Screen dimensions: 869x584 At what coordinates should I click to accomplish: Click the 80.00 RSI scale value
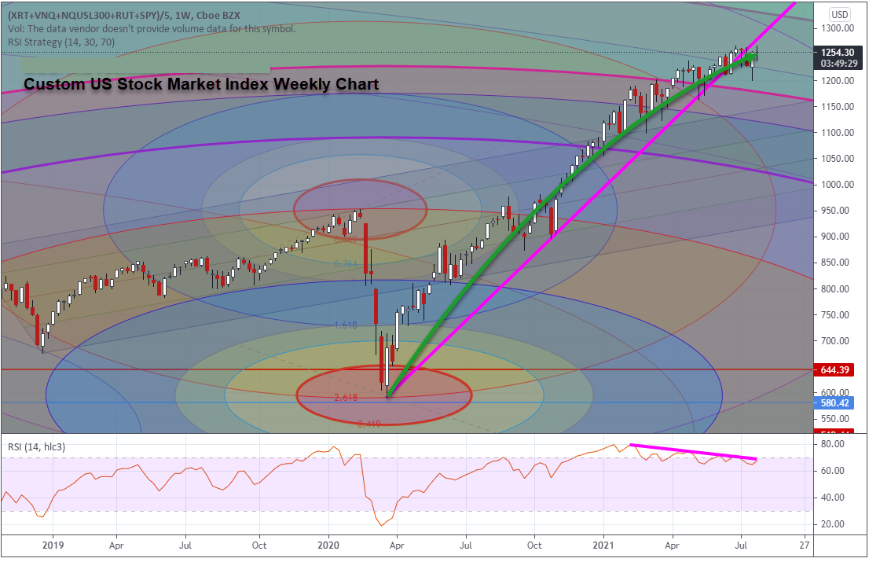tap(832, 443)
